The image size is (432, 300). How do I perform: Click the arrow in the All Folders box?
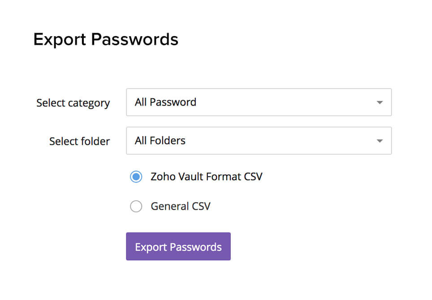point(380,141)
